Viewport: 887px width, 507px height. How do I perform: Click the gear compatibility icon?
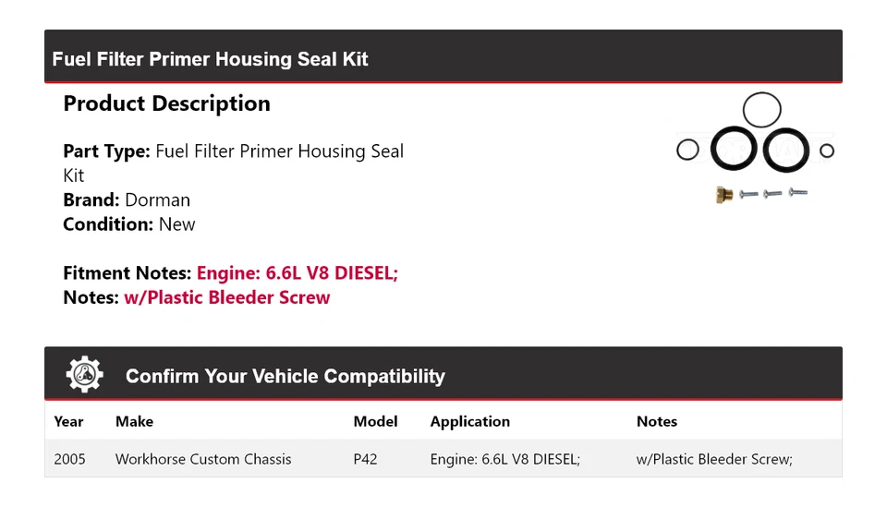84,375
